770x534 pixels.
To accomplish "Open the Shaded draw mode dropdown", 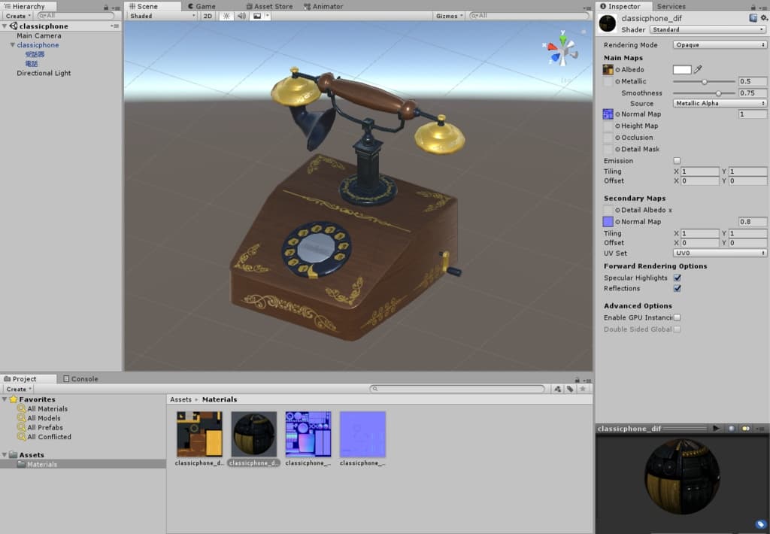I will (162, 16).
